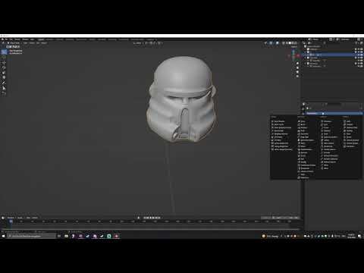Open File menu in Blender top bar

click(7, 39)
